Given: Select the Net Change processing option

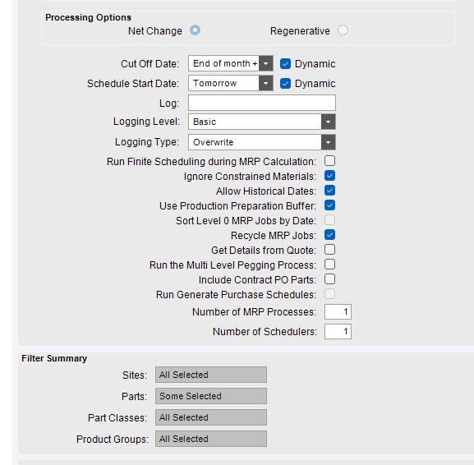Looking at the screenshot, I should [x=195, y=30].
